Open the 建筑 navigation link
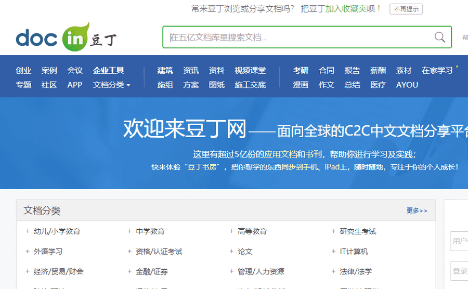The width and height of the screenshot is (468, 289). [165, 70]
